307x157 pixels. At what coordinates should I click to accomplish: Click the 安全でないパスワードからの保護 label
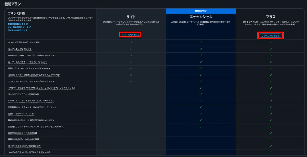pyautogui.click(x=23, y=133)
